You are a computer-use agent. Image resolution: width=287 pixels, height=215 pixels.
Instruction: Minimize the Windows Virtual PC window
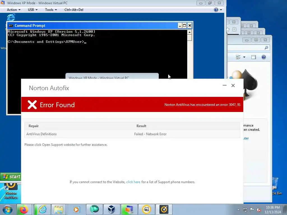[201, 3]
